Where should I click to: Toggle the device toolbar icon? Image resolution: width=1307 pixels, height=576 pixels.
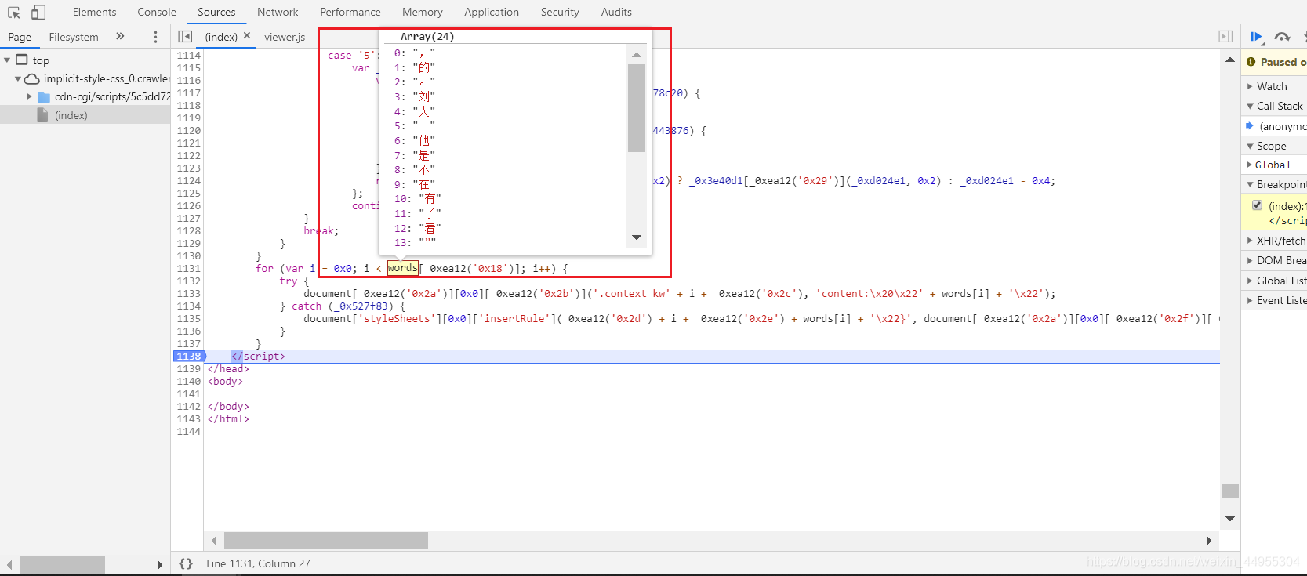[x=38, y=13]
